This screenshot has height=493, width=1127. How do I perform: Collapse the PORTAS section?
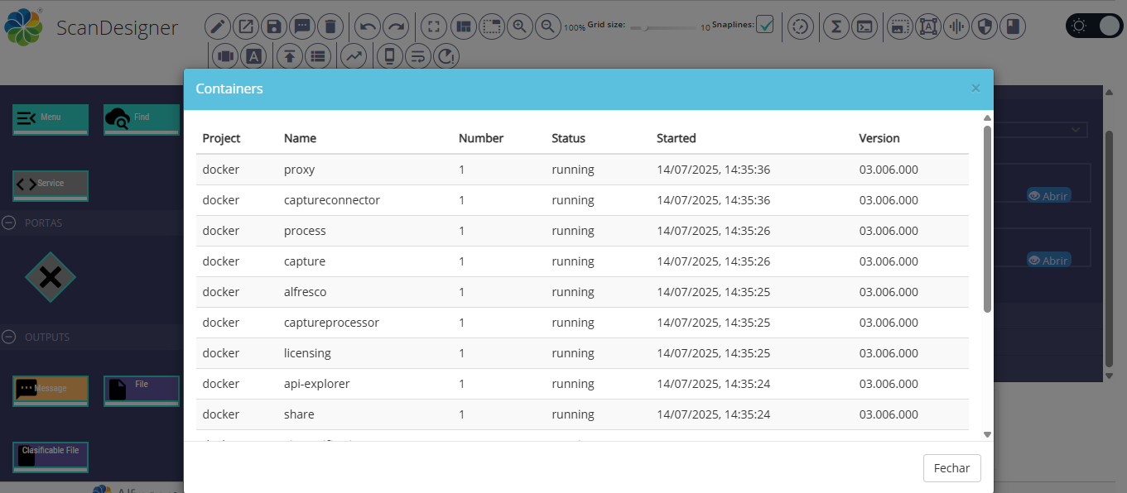[9, 223]
